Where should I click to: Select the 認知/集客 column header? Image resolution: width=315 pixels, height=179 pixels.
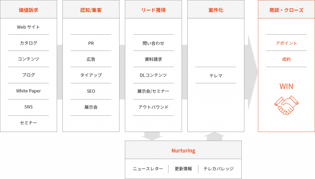pyautogui.click(x=91, y=9)
